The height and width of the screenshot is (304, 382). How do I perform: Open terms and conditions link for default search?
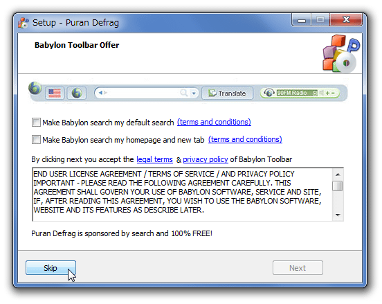214,122
